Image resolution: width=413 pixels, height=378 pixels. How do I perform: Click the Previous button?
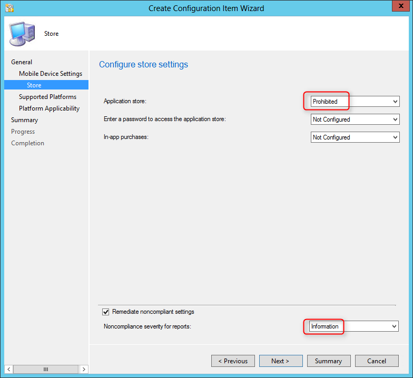tap(233, 361)
